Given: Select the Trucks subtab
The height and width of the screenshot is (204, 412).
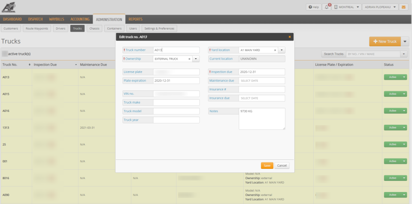Looking at the screenshot, I should pyautogui.click(x=78, y=28).
